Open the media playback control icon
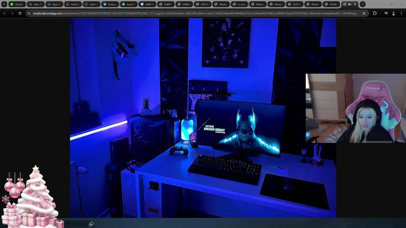 [x=386, y=13]
